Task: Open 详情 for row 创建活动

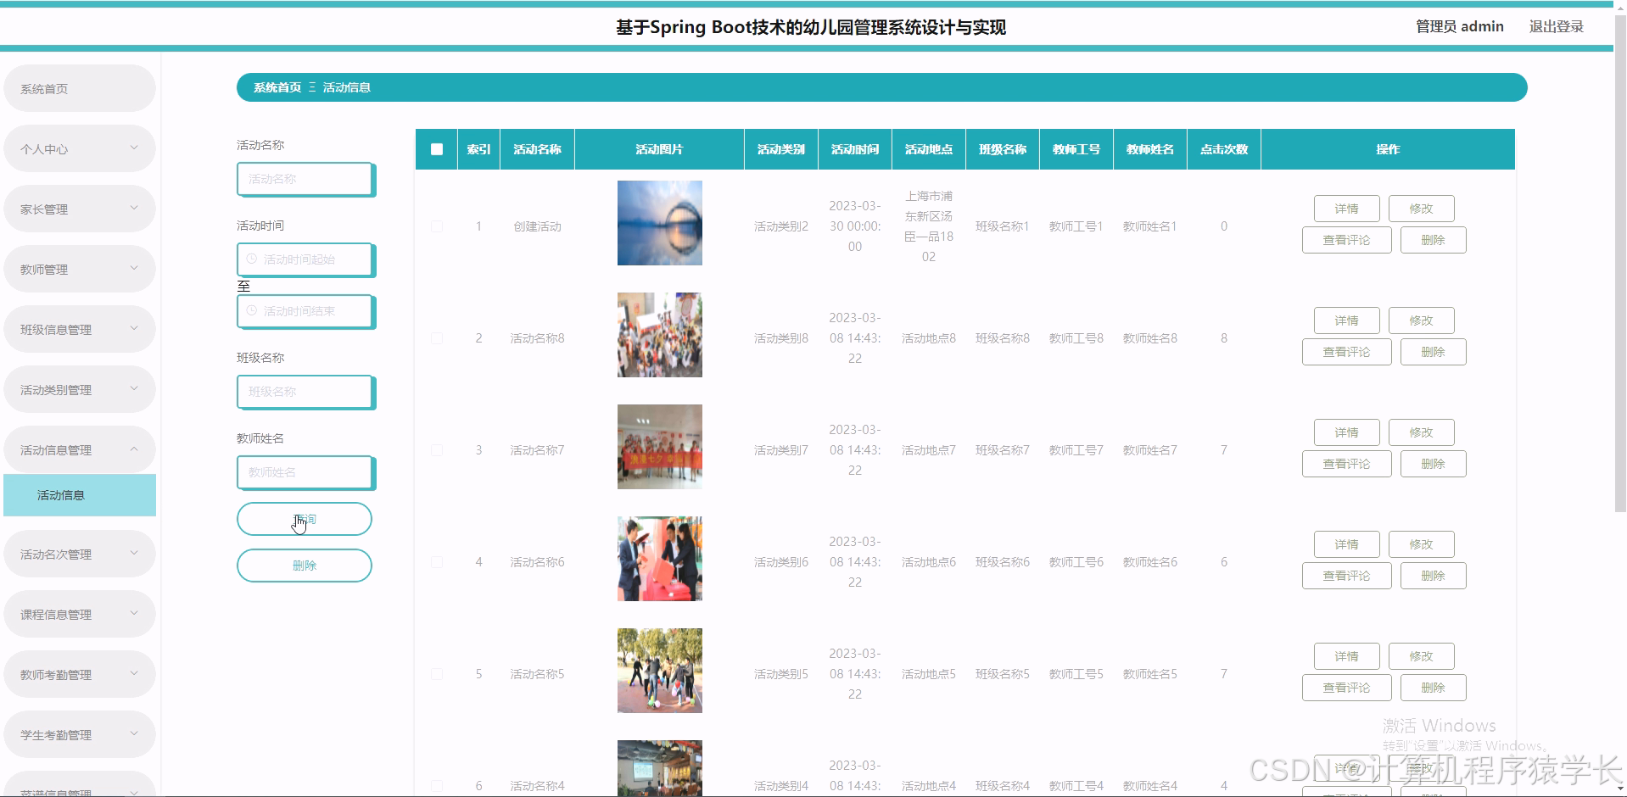Action: point(1346,209)
